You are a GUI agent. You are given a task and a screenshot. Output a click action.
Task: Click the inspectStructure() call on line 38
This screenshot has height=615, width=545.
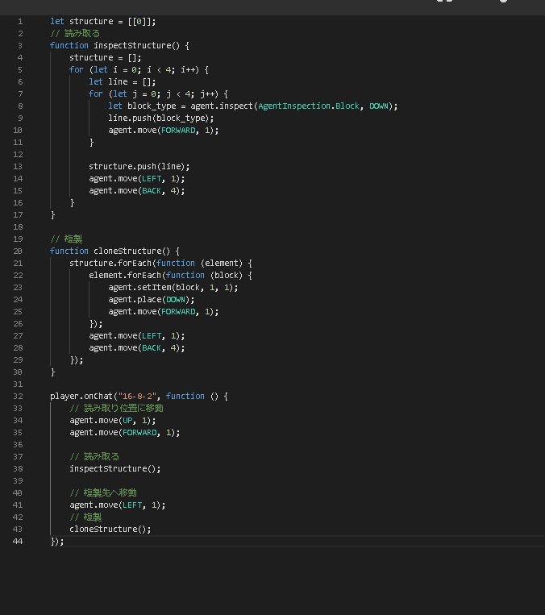114,468
